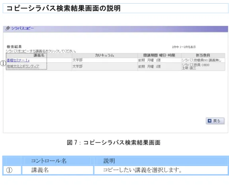Viewport: 229px width, 186px height.
Task: Click the 2件中 1~2件を表示 count text
Action: [184, 47]
